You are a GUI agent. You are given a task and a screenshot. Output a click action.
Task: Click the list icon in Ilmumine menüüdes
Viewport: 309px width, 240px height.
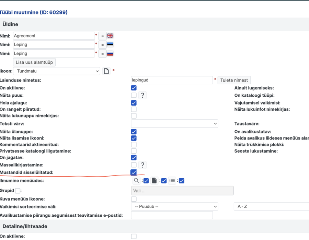[x=172, y=180]
